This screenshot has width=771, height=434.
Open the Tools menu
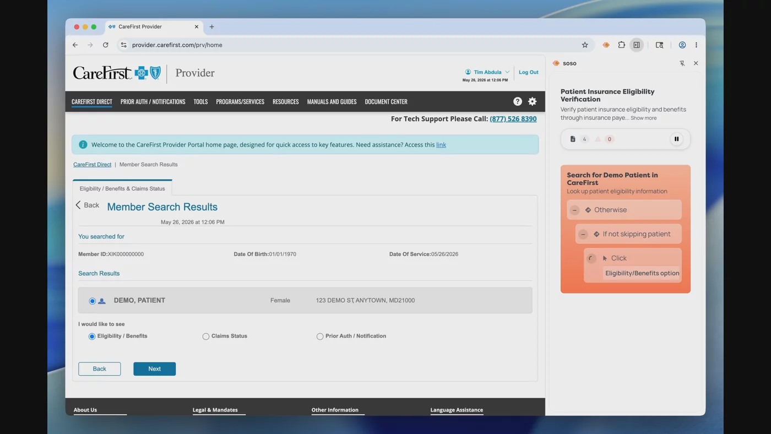(x=200, y=101)
